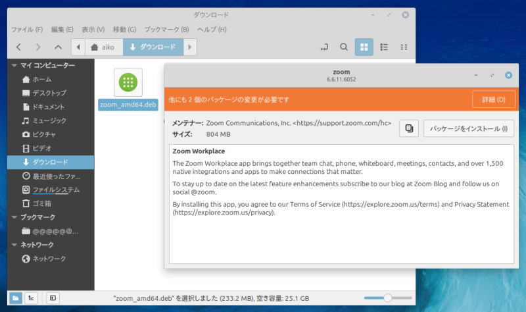Collapse the マイ コンピューター section
The height and width of the screenshot is (312, 526).
(x=13, y=66)
